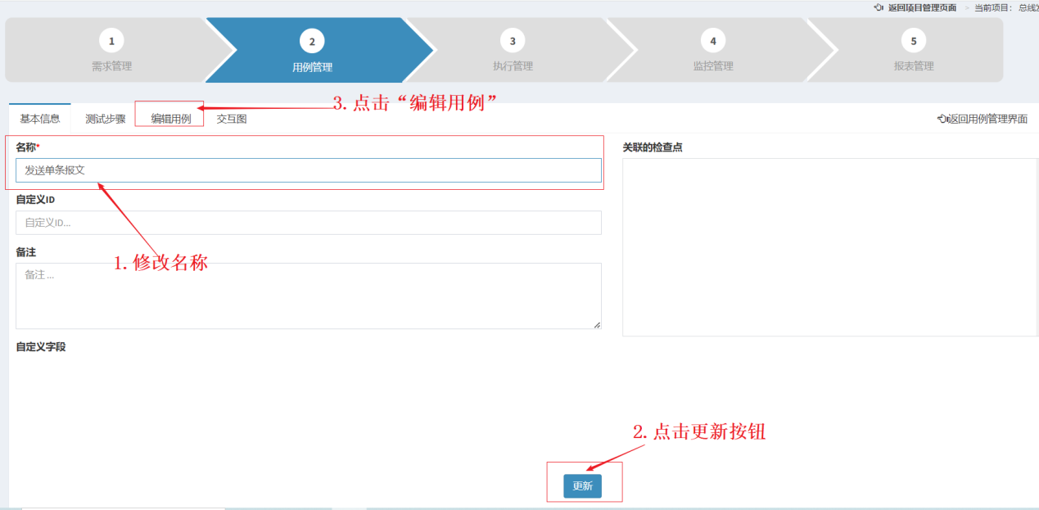Image resolution: width=1039 pixels, height=510 pixels.
Task: Go to step 1 需求管理
Action: pyautogui.click(x=111, y=51)
